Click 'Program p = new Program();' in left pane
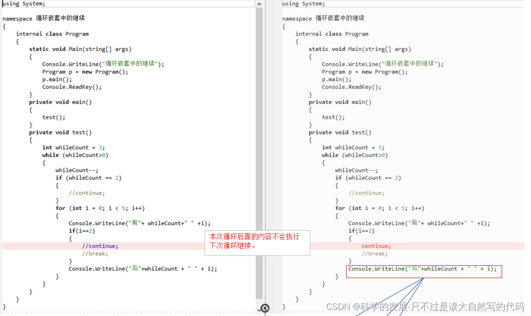 (85, 72)
